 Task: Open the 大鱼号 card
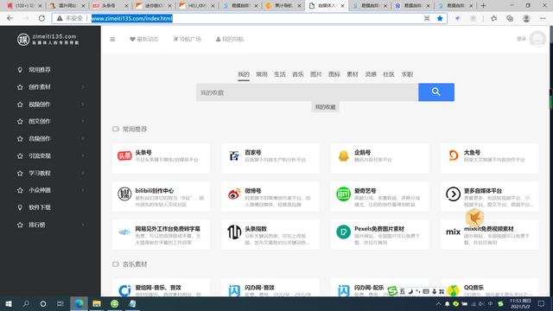pyautogui.click(x=490, y=158)
